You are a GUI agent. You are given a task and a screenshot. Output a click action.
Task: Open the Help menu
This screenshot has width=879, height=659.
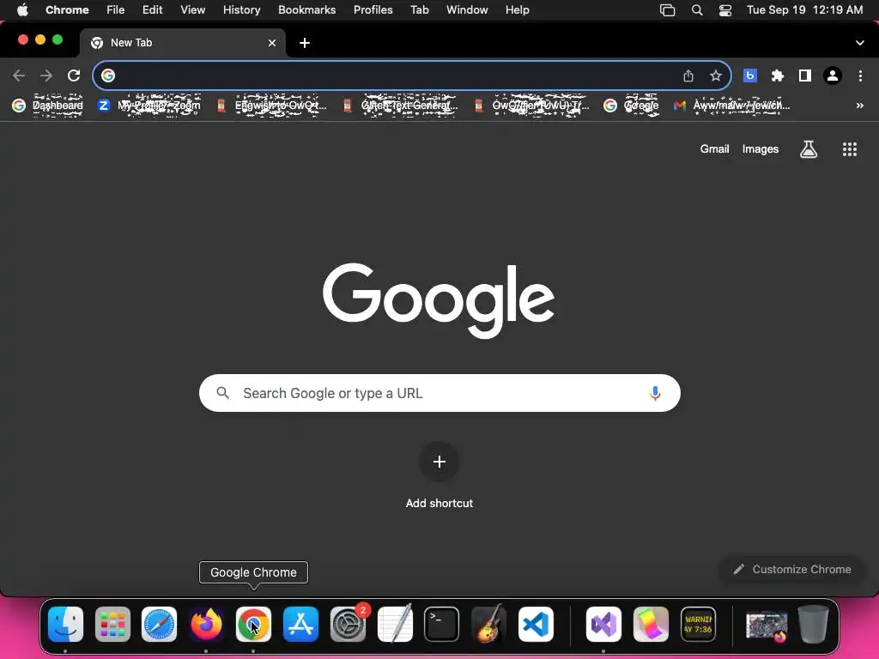pyautogui.click(x=517, y=10)
